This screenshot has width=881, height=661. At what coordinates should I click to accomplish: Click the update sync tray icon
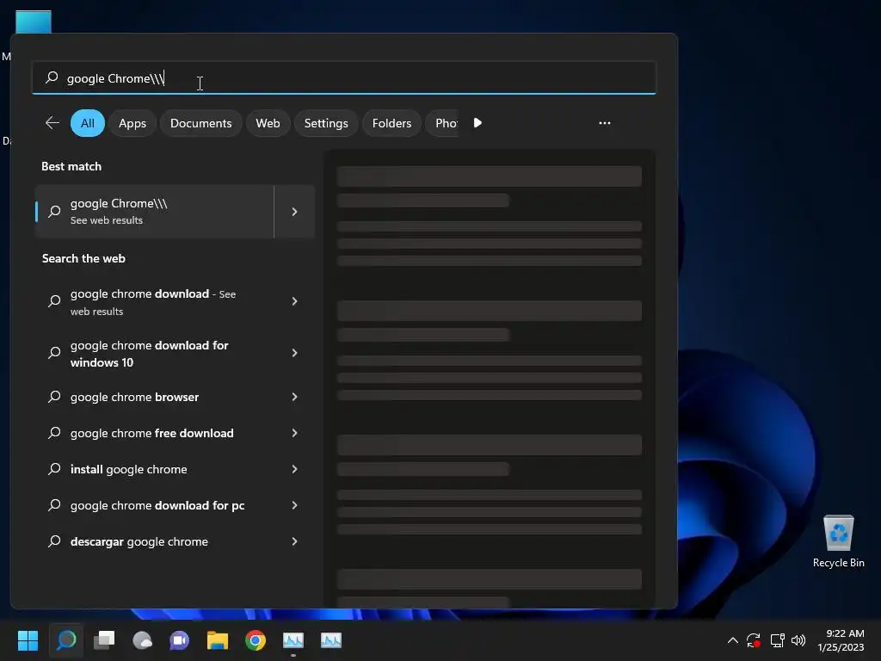[754, 640]
